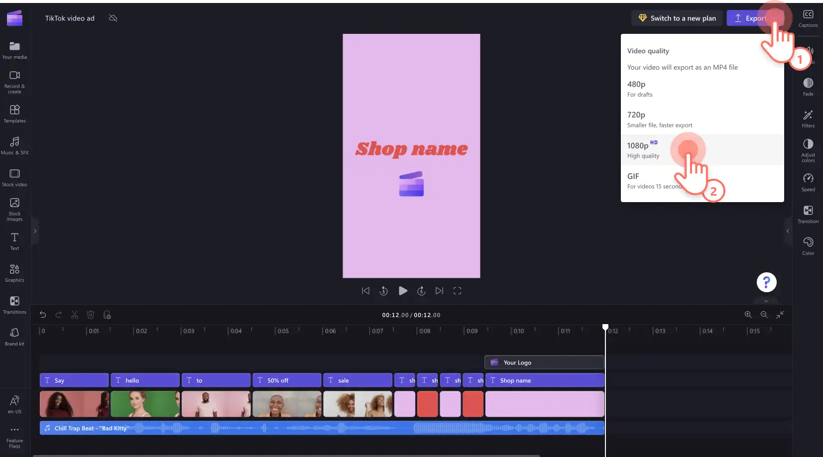Select 480p export quality
Screen dimensions: 823x457
pyautogui.click(x=702, y=89)
